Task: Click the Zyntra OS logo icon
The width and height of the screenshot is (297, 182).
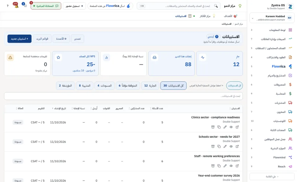Action: (x=290, y=6)
